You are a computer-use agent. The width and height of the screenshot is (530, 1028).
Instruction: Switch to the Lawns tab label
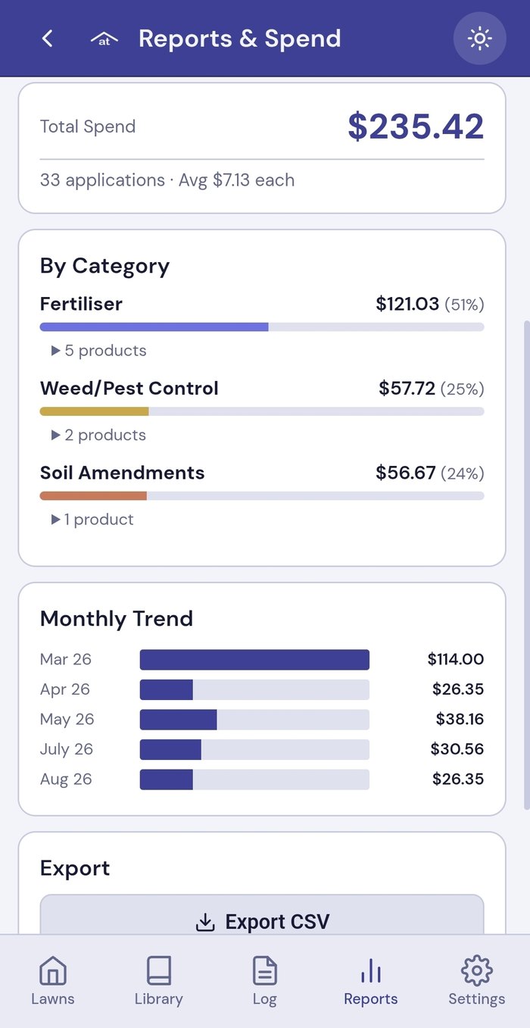click(x=53, y=999)
